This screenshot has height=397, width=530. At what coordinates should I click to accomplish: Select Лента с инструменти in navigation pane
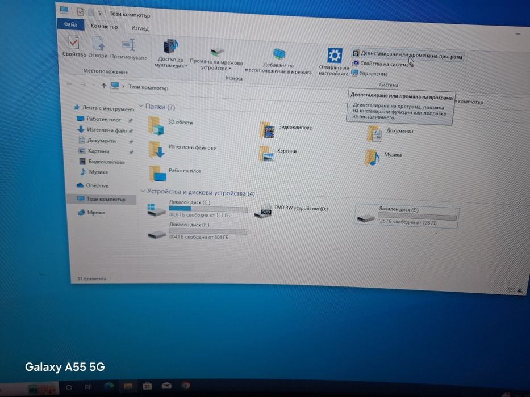pos(104,108)
